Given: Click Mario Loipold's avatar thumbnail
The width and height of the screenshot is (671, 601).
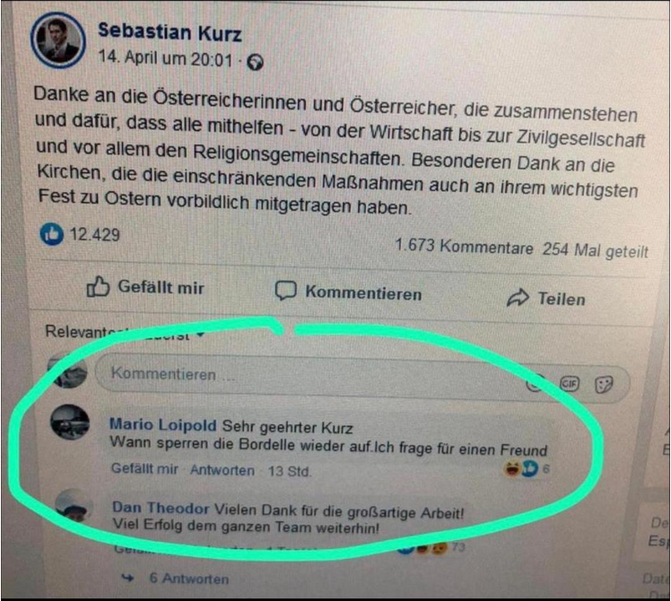Looking at the screenshot, I should coord(70,422).
